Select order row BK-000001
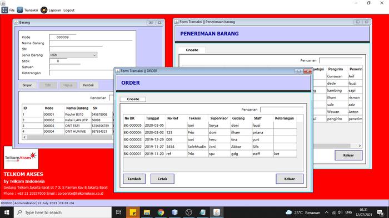Screen dimensions: 389x218 pos(210,154)
